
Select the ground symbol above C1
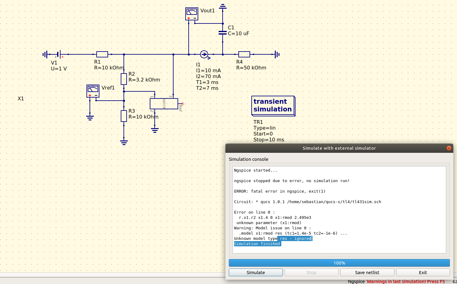click(222, 6)
